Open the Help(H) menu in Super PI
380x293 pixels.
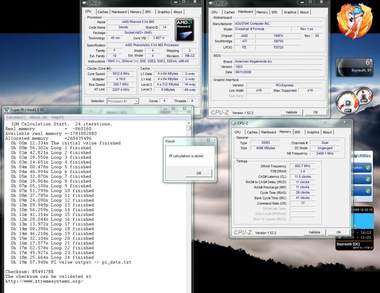(x=57, y=117)
